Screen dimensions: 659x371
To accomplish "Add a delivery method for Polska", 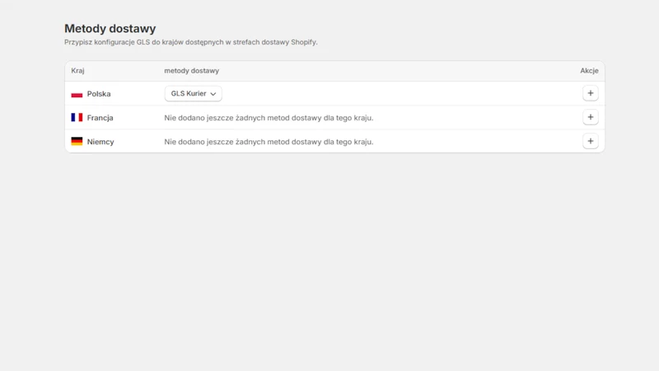I will coord(590,93).
